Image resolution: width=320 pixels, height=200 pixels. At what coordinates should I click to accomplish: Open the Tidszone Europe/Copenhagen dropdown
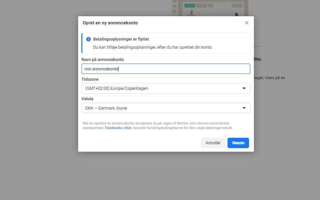[166, 88]
